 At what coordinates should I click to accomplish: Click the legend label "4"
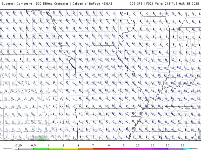pyautogui.click(x=78, y=145)
